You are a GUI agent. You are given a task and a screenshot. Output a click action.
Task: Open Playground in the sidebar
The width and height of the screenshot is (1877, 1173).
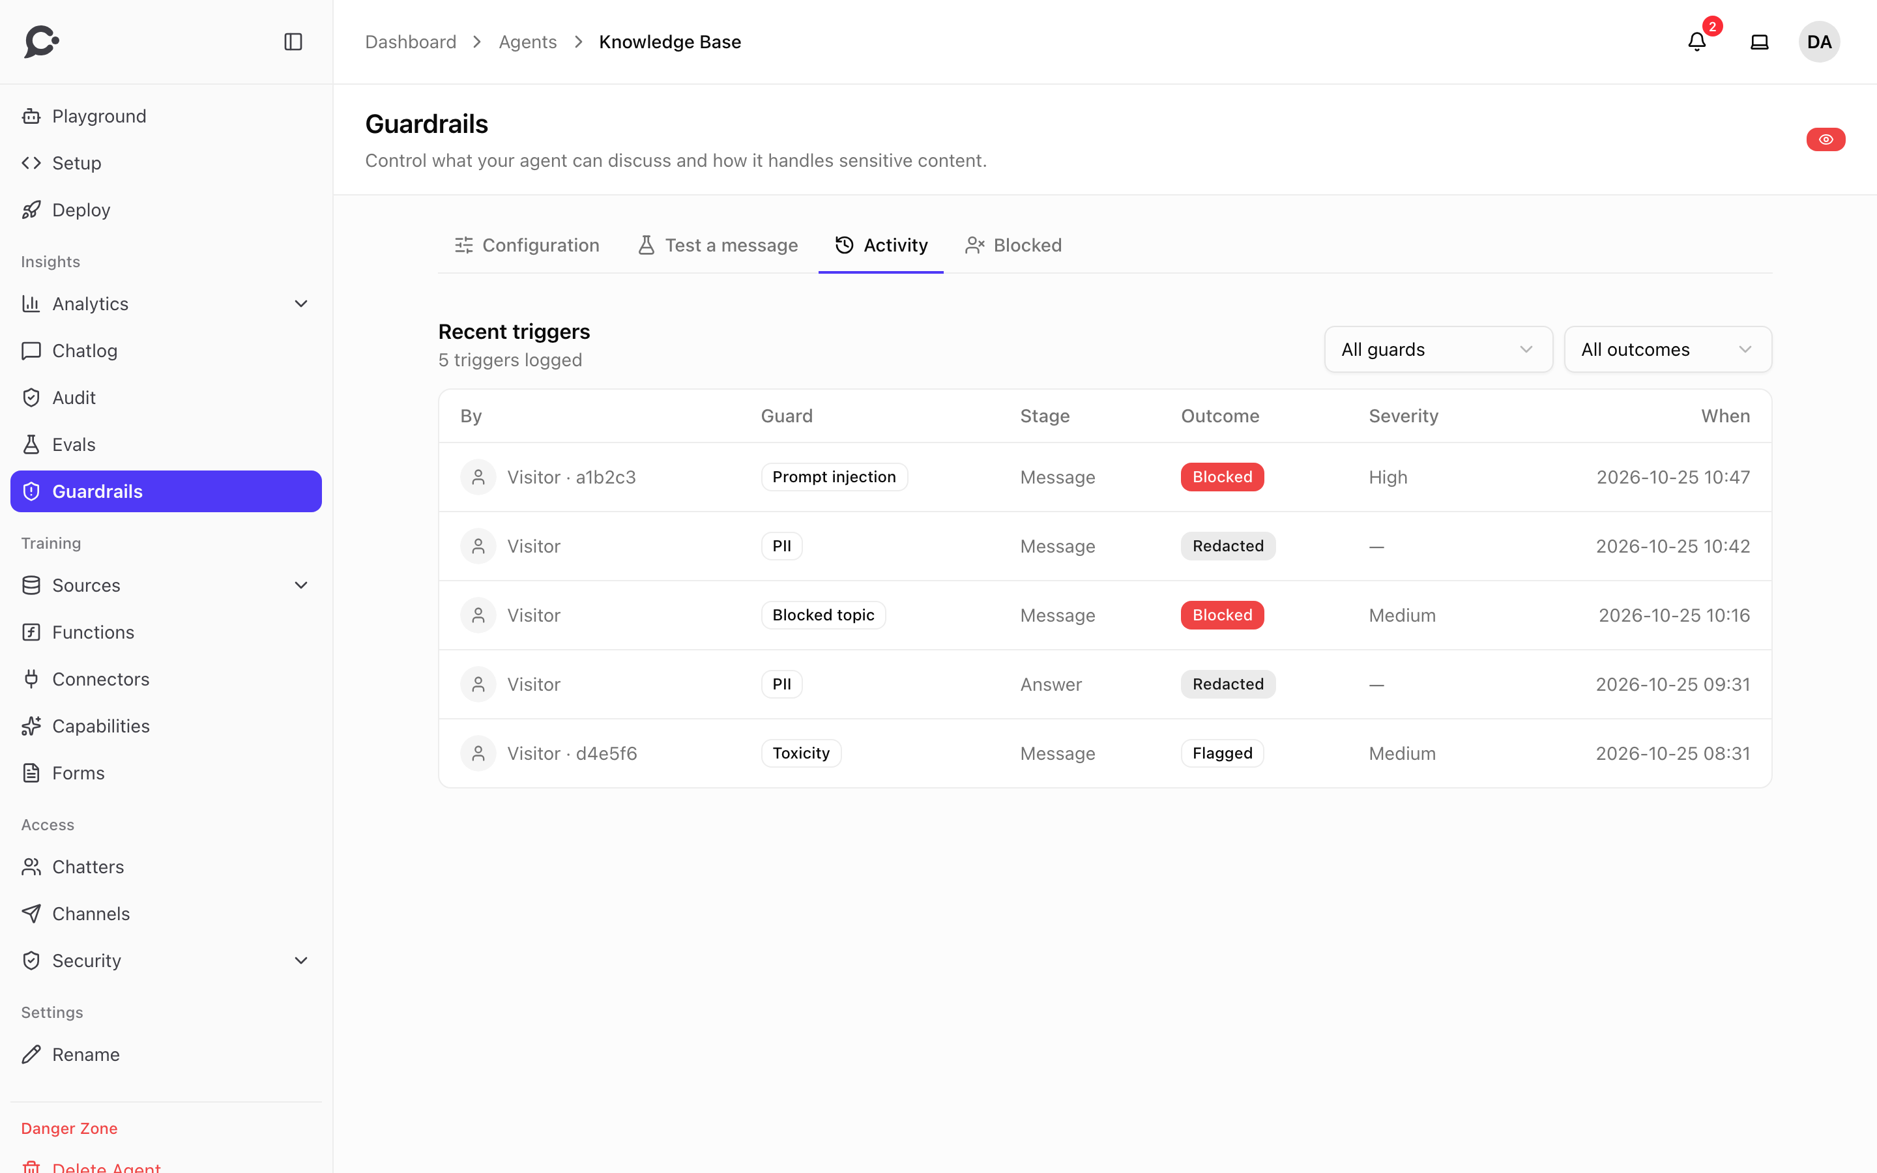166,117
